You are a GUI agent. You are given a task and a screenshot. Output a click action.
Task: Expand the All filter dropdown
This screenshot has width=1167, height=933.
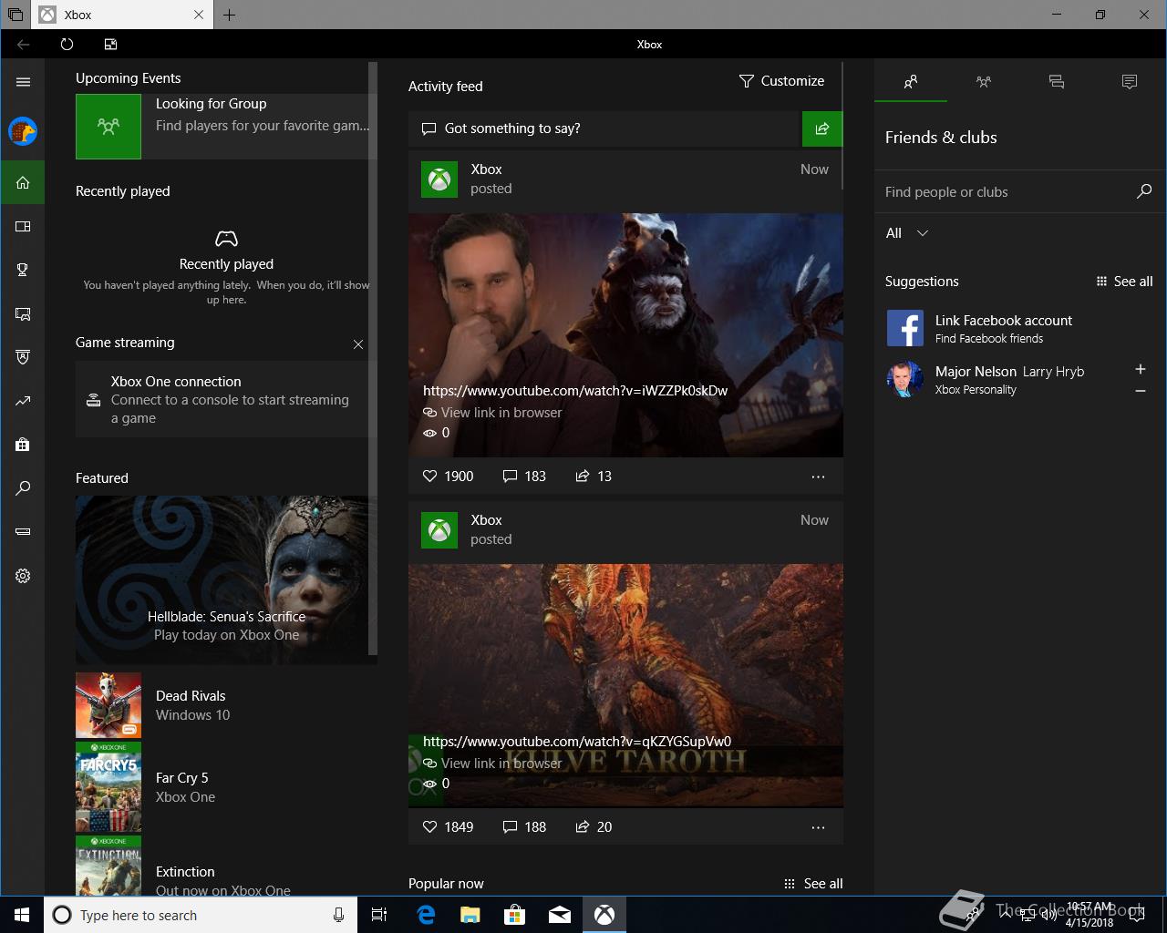907,233
